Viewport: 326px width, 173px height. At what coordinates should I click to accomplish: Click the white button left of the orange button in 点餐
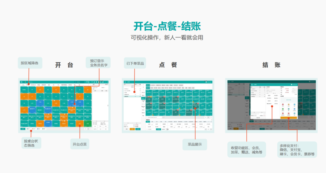(127, 129)
